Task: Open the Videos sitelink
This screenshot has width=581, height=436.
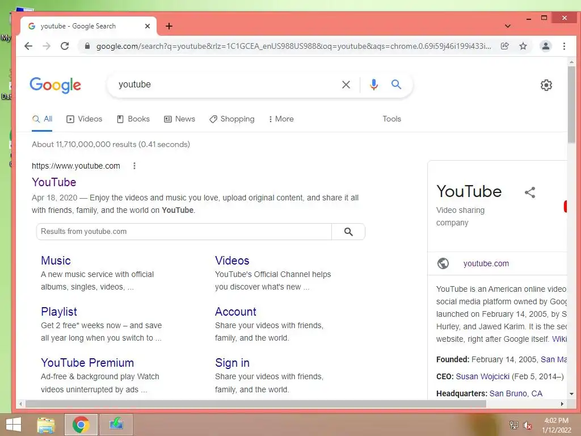Action: (x=232, y=260)
